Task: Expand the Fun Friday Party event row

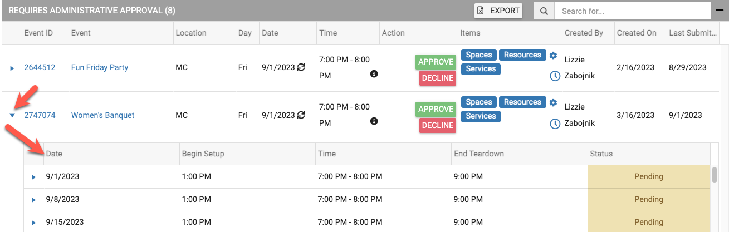Action: (x=12, y=68)
